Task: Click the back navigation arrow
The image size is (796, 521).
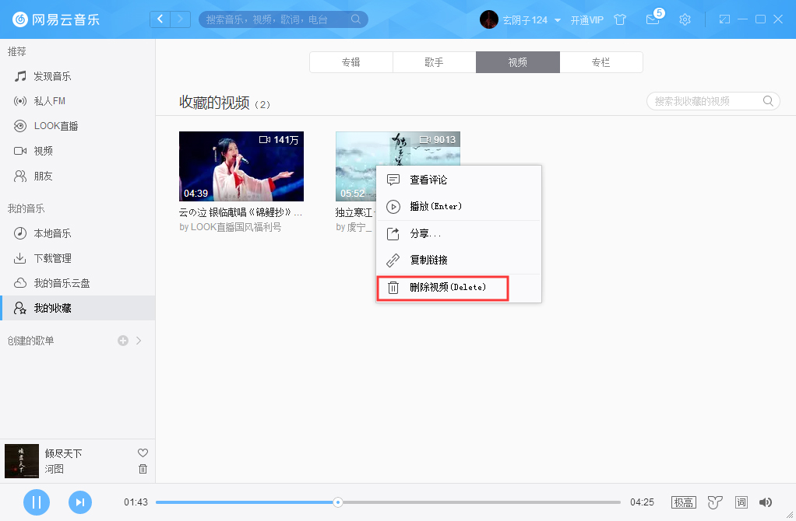Action: [160, 18]
